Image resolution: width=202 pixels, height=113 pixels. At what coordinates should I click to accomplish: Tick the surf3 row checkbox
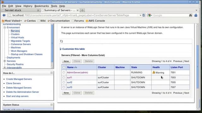64,87
